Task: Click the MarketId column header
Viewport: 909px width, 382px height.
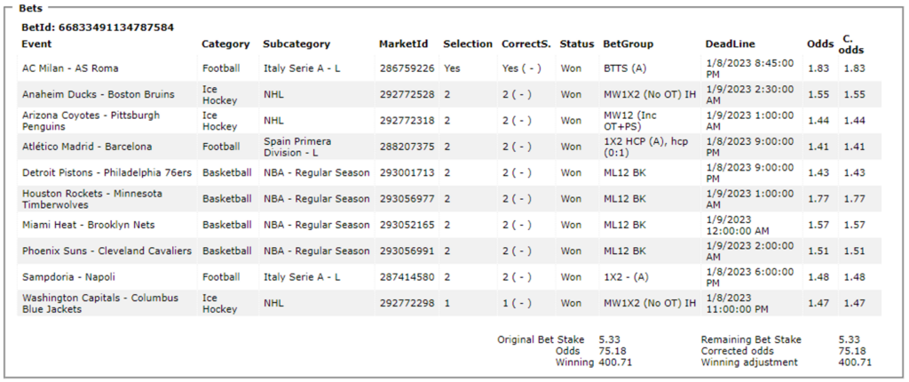Action: 404,44
